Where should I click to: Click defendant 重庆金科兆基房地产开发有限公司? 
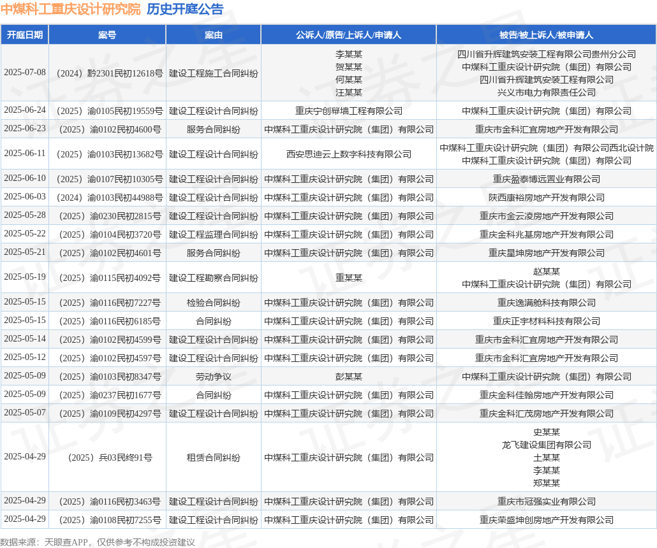point(547,234)
